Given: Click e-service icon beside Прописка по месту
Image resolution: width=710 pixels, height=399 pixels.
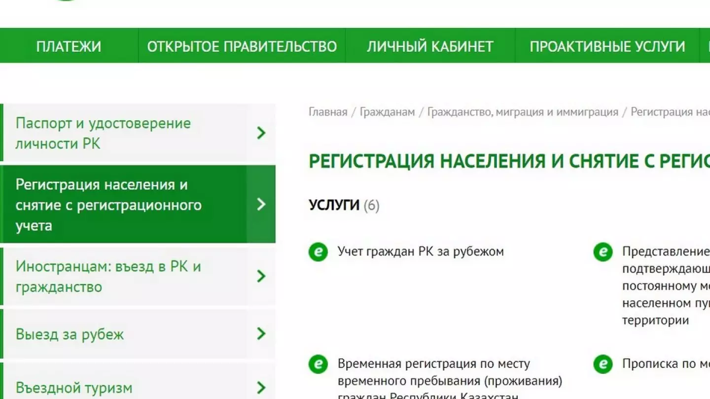Looking at the screenshot, I should pyautogui.click(x=603, y=364).
